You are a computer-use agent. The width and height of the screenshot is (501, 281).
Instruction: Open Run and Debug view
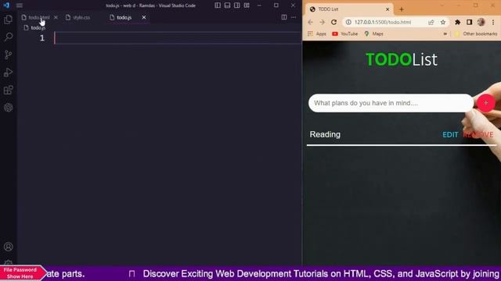tap(9, 73)
